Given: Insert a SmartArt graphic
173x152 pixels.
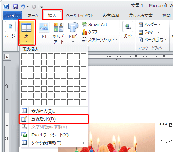Looking at the screenshot, I should [x=94, y=25].
